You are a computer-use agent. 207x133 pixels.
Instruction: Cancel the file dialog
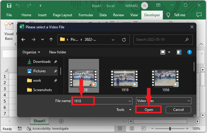[178, 110]
